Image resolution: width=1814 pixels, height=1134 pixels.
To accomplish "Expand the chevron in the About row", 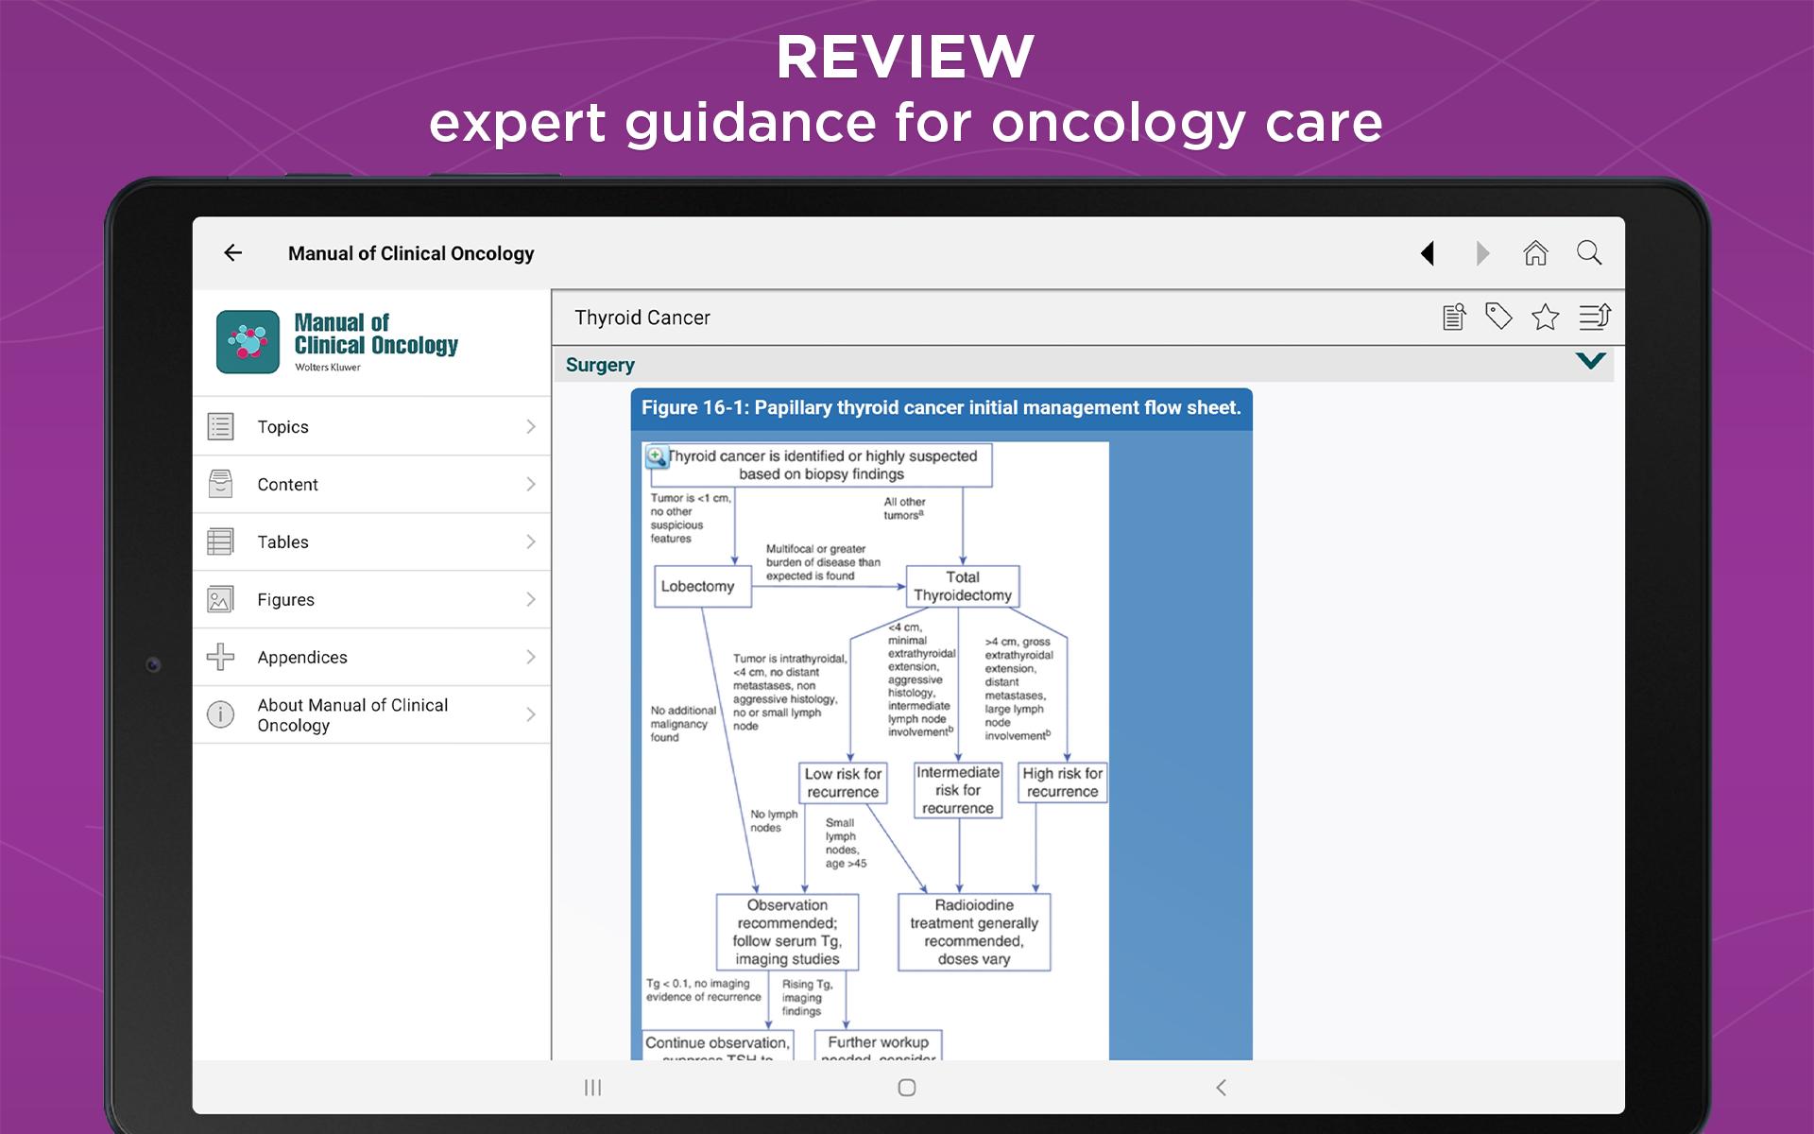I will (531, 715).
